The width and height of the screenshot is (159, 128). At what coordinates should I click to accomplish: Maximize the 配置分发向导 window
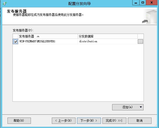143,2
